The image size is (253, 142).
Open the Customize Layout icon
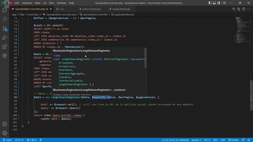click(224, 3)
